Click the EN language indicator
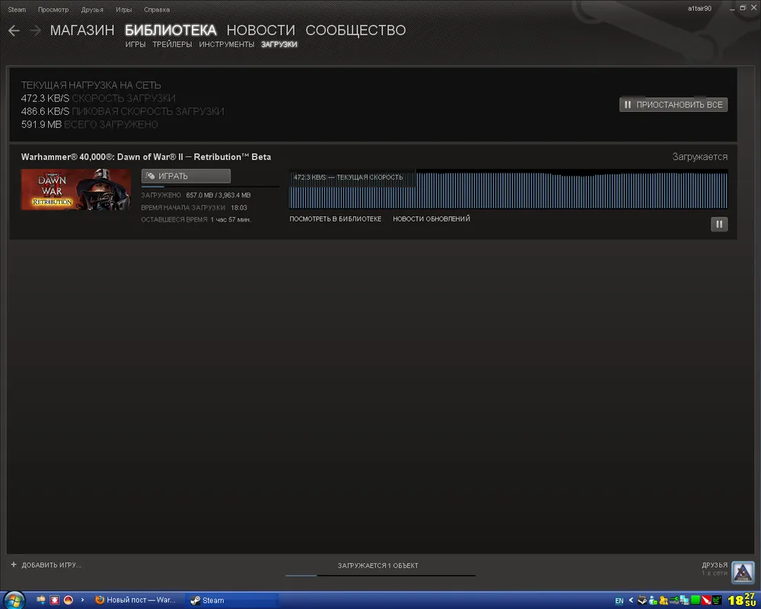 tap(619, 601)
